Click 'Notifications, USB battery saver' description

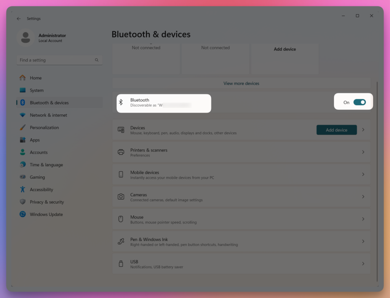[x=157, y=267]
